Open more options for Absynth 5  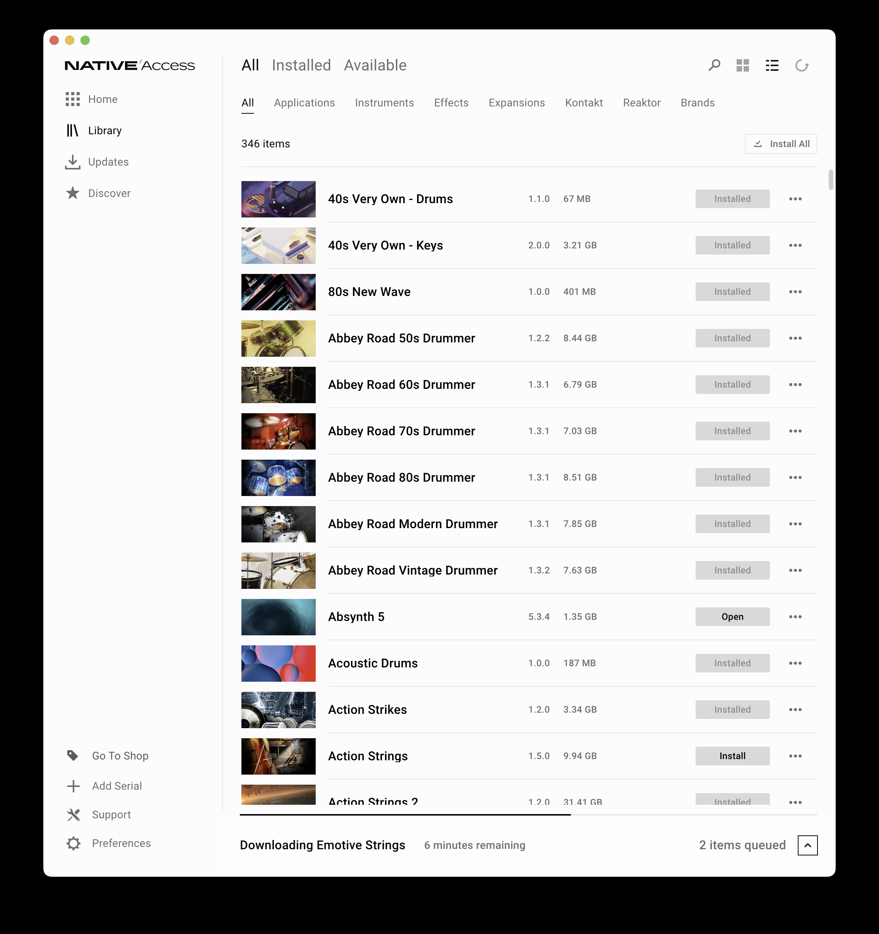[x=795, y=617]
